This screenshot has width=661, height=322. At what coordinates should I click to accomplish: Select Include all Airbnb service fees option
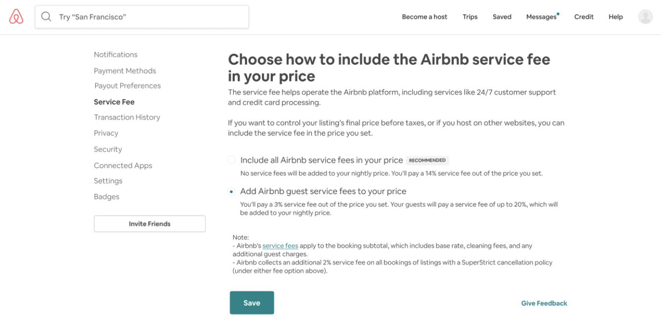click(x=231, y=160)
